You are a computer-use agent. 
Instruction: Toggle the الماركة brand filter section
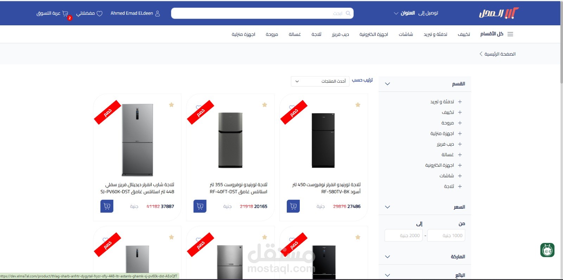tap(425, 257)
